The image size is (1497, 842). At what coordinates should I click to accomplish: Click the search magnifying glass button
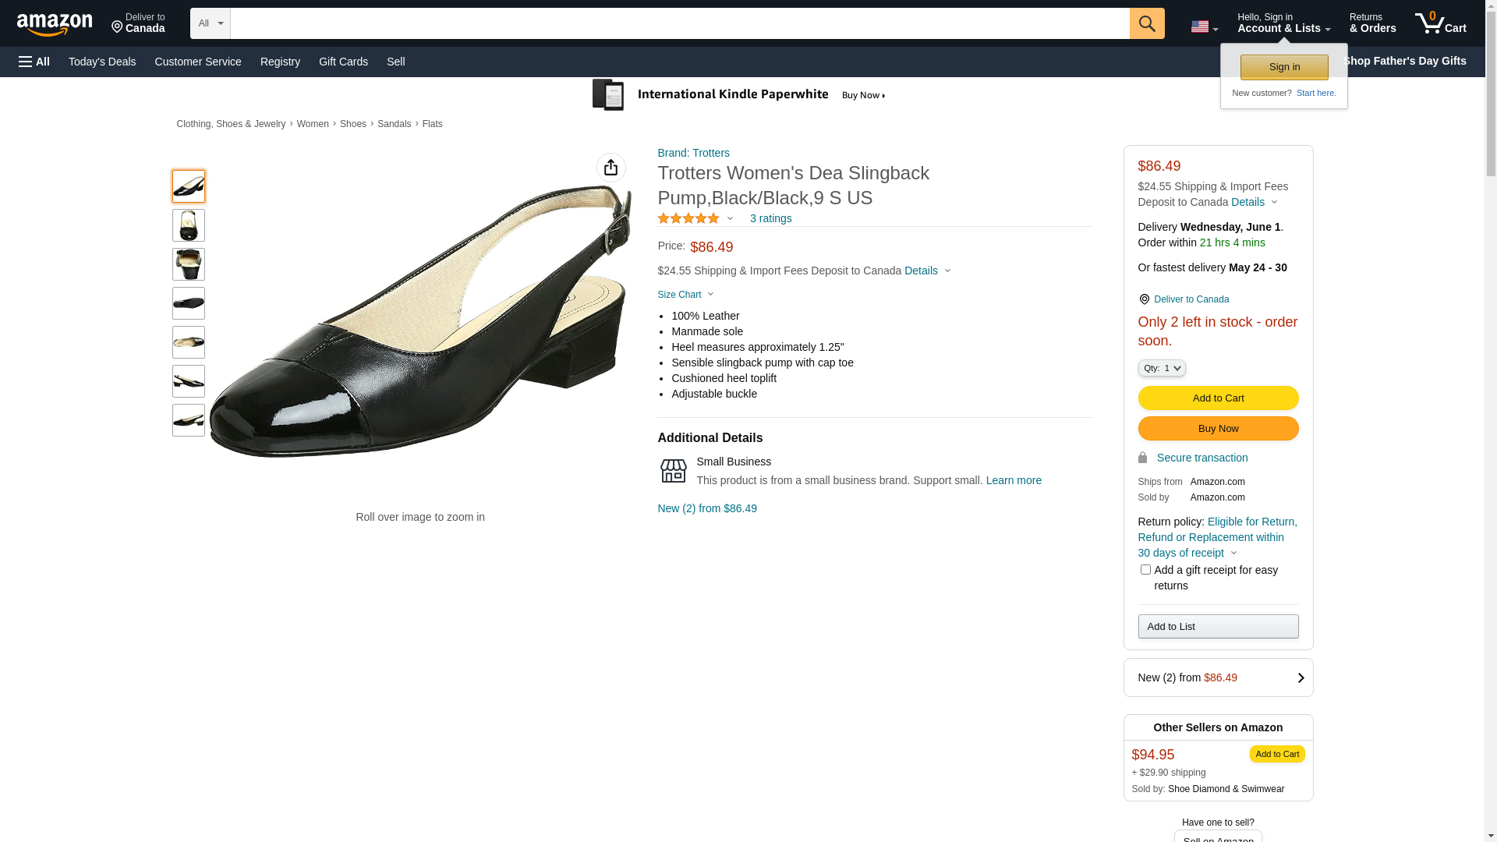pyautogui.click(x=1146, y=23)
